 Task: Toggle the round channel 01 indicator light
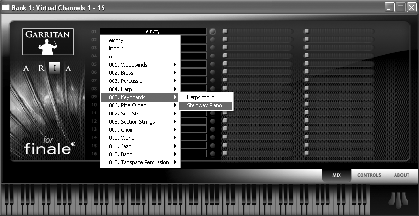213,32
